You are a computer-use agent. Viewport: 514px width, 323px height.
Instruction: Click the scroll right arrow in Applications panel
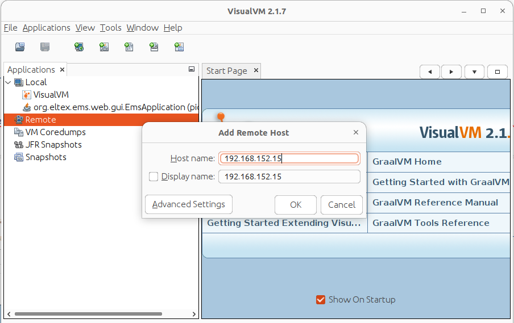[194, 314]
